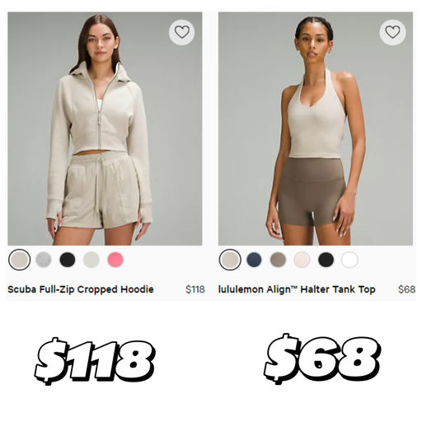Click the large bold $118 graphic
Viewport: 422px width, 422px height.
point(95,360)
